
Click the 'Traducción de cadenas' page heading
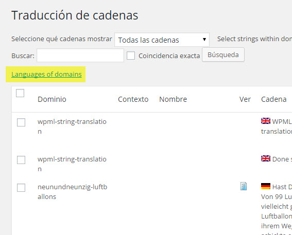[75, 15]
